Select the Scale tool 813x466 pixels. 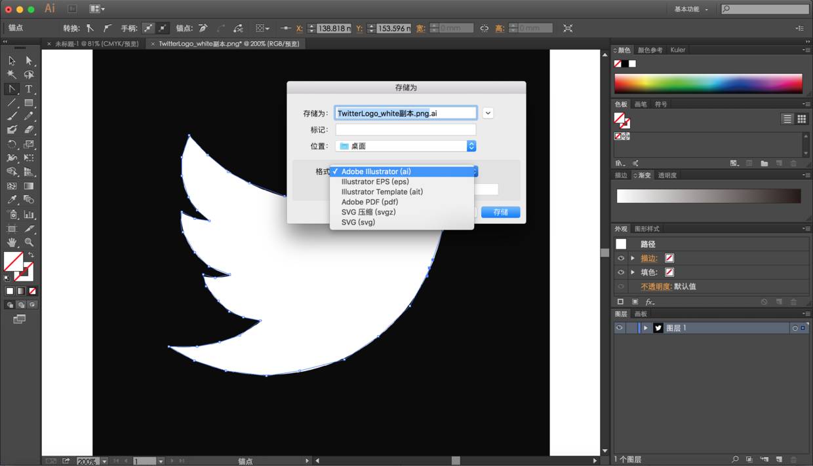tap(29, 145)
